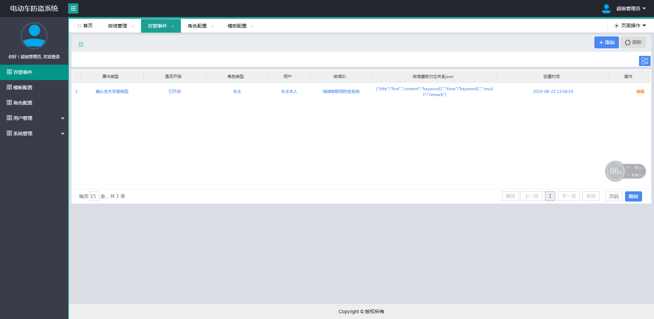The width and height of the screenshot is (654, 319).
Task: Click the JSON template mapping cell
Action: (x=435, y=92)
